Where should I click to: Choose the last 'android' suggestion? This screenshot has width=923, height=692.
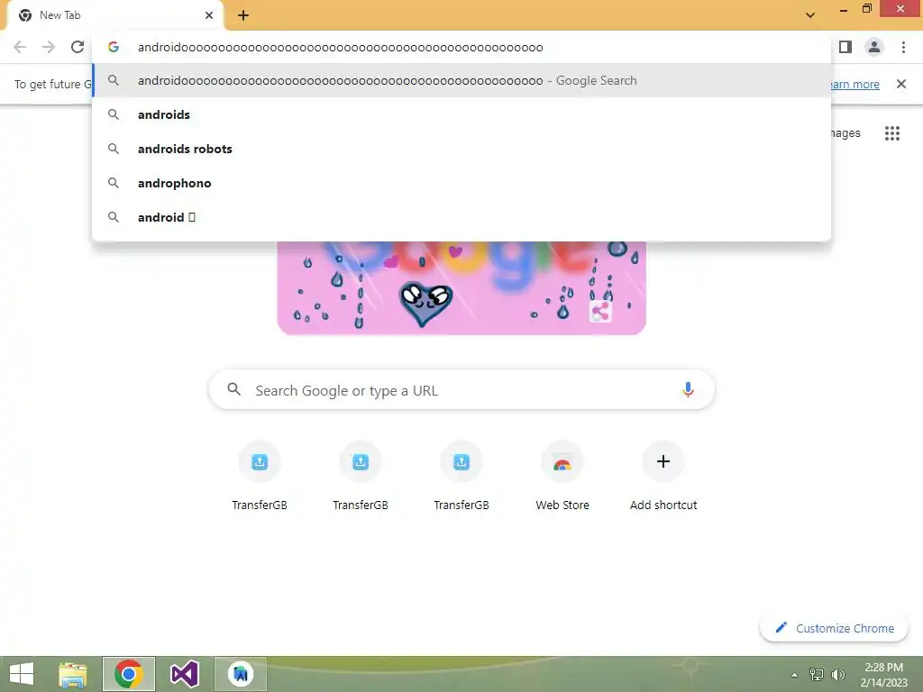[x=461, y=217]
